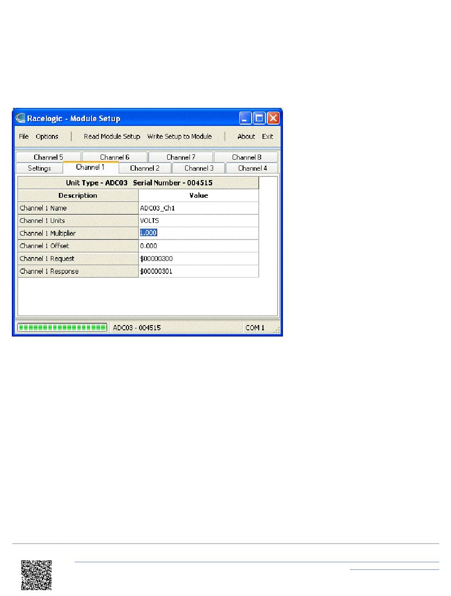Select the Channel 7 tab

pos(181,157)
